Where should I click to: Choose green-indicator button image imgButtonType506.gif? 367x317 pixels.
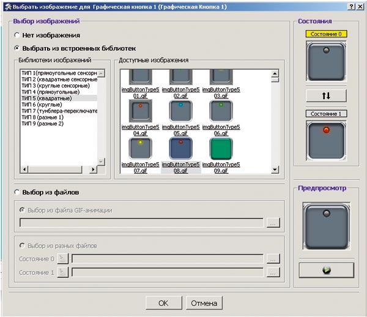click(221, 111)
